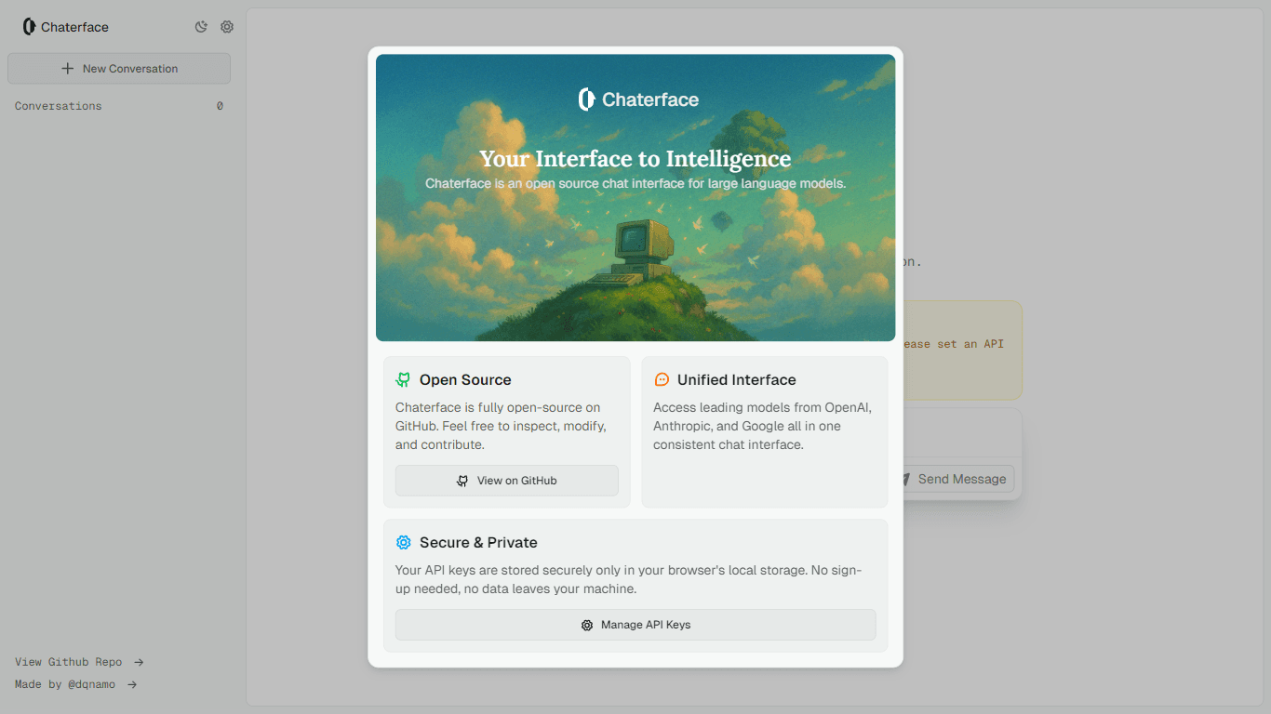
Task: Open the repository with View on GitHub
Action: tap(507, 481)
